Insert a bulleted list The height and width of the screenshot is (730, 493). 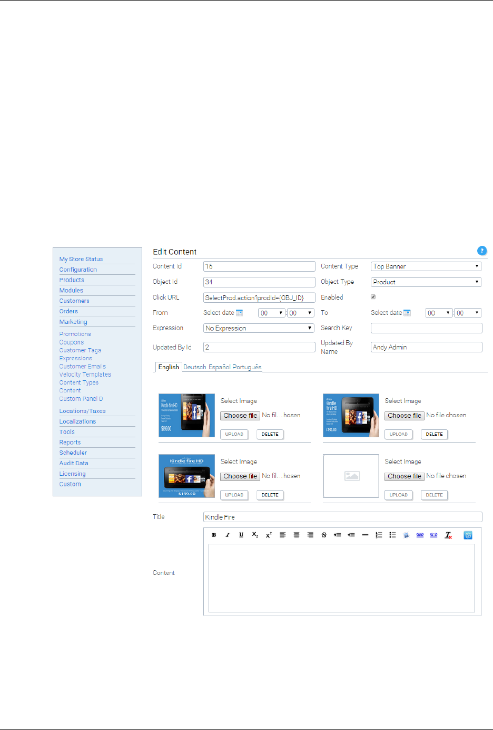pyautogui.click(x=392, y=535)
